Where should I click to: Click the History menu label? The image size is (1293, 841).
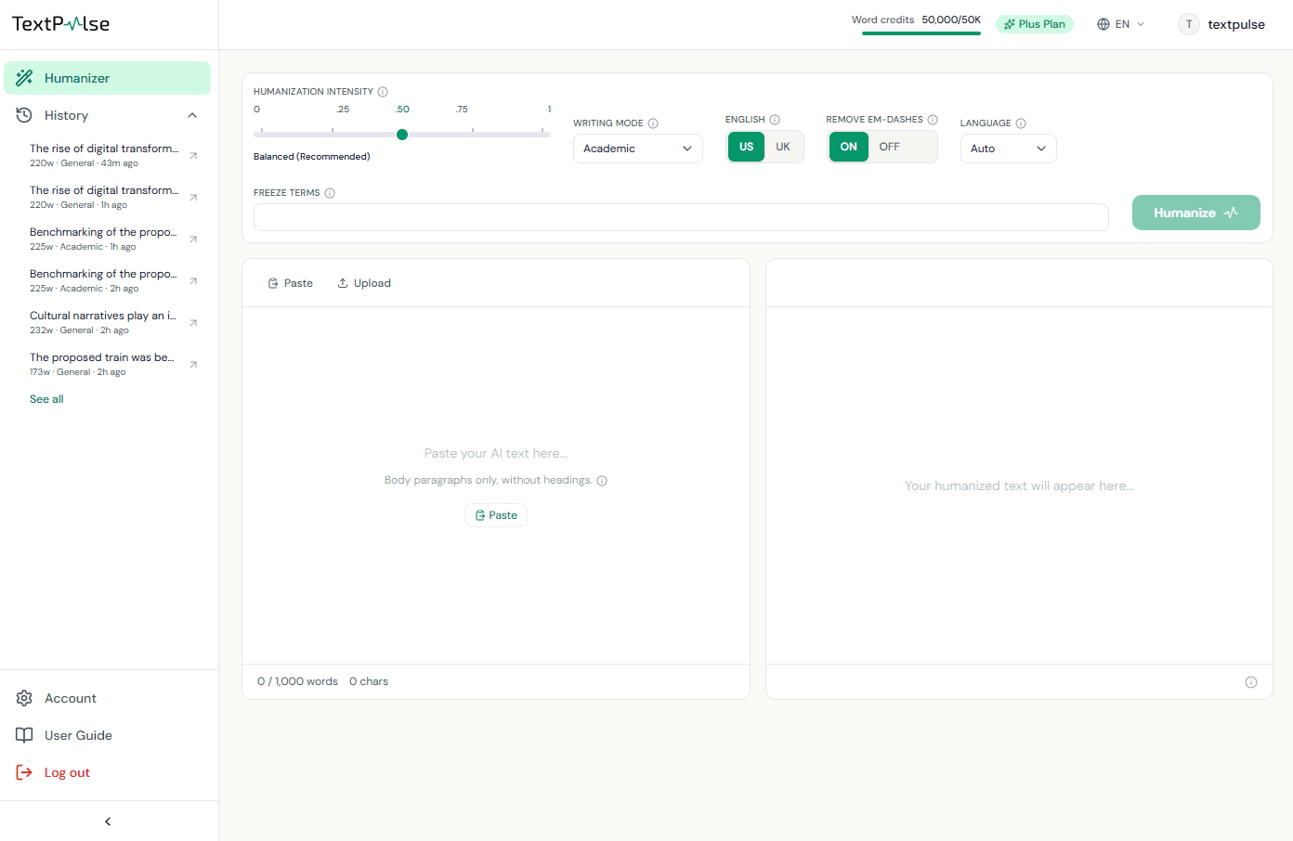(66, 115)
